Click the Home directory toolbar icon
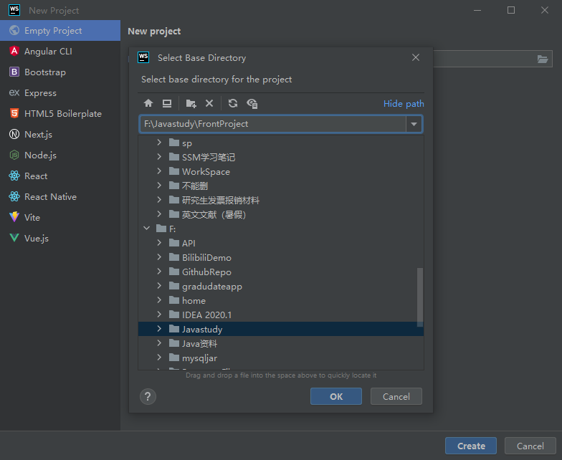The height and width of the screenshot is (460, 562). [x=148, y=103]
